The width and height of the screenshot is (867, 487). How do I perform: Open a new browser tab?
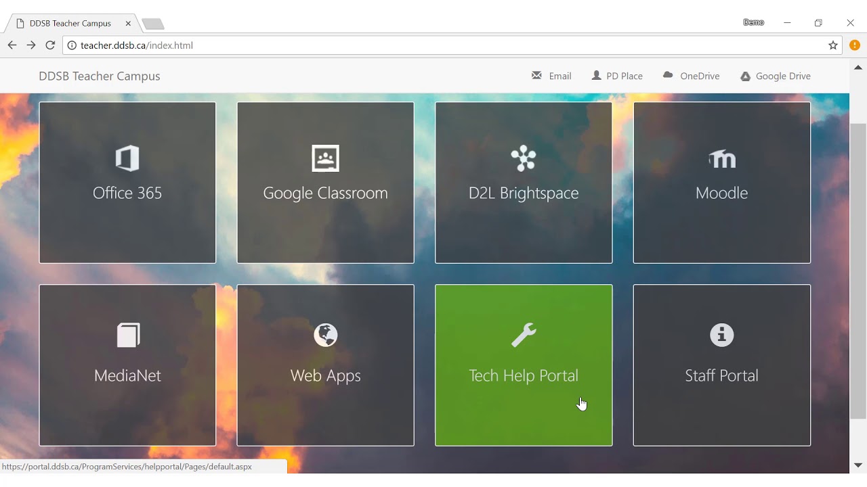pyautogui.click(x=153, y=24)
